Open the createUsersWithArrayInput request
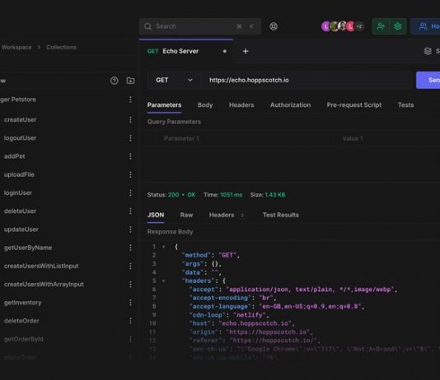This screenshot has height=380, width=440. click(x=44, y=285)
